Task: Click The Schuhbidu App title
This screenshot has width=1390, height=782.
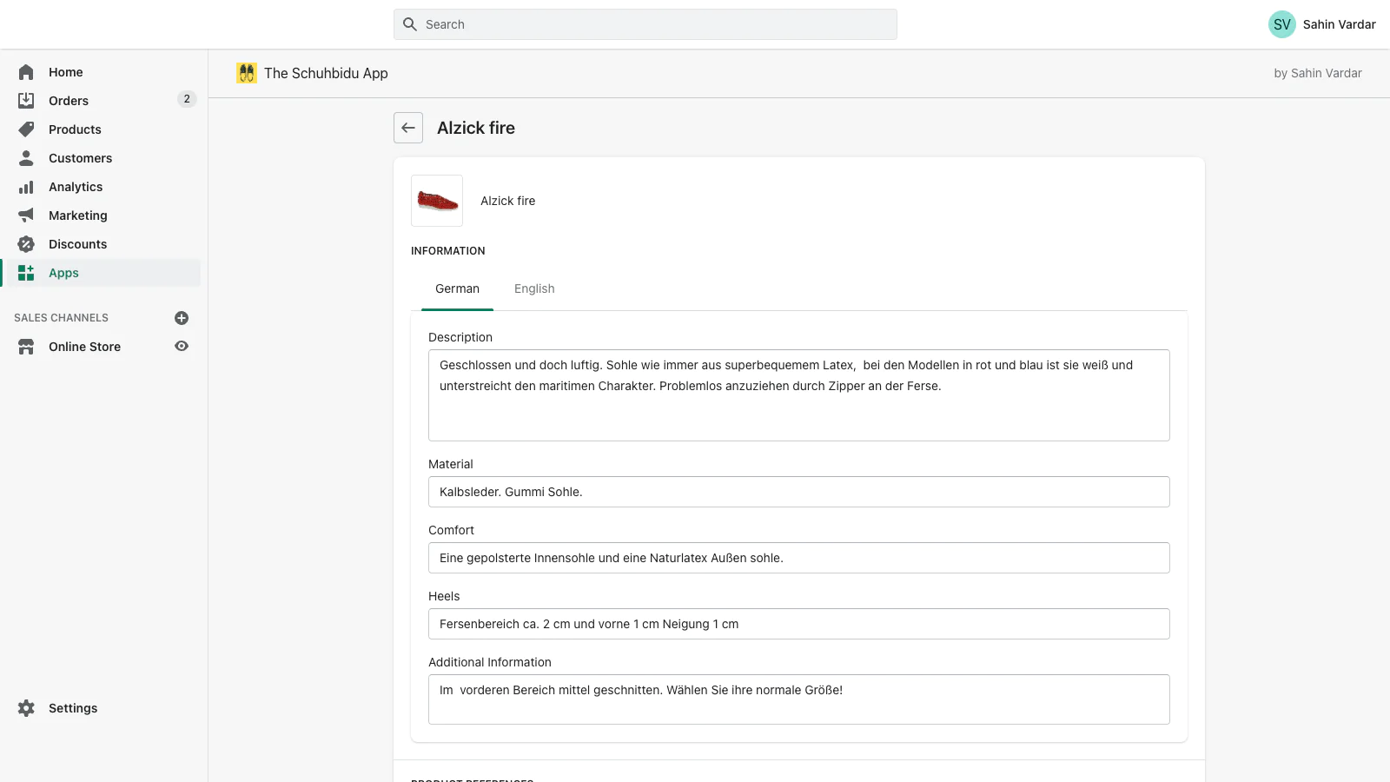Action: [x=326, y=73]
